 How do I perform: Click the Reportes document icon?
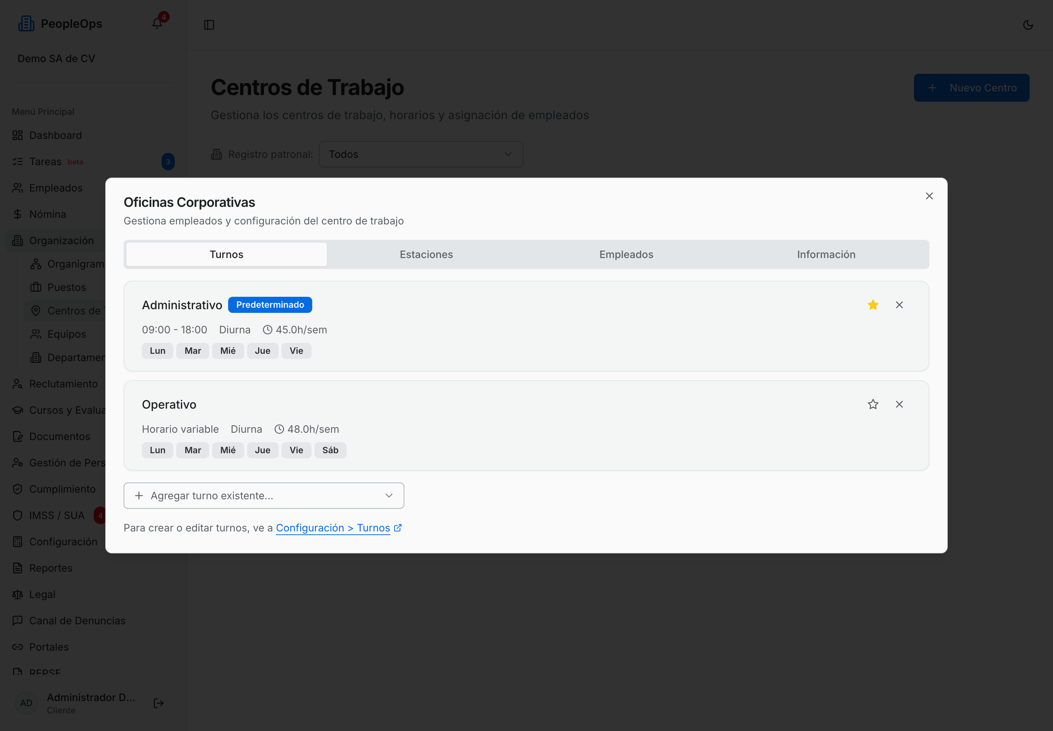click(x=18, y=568)
